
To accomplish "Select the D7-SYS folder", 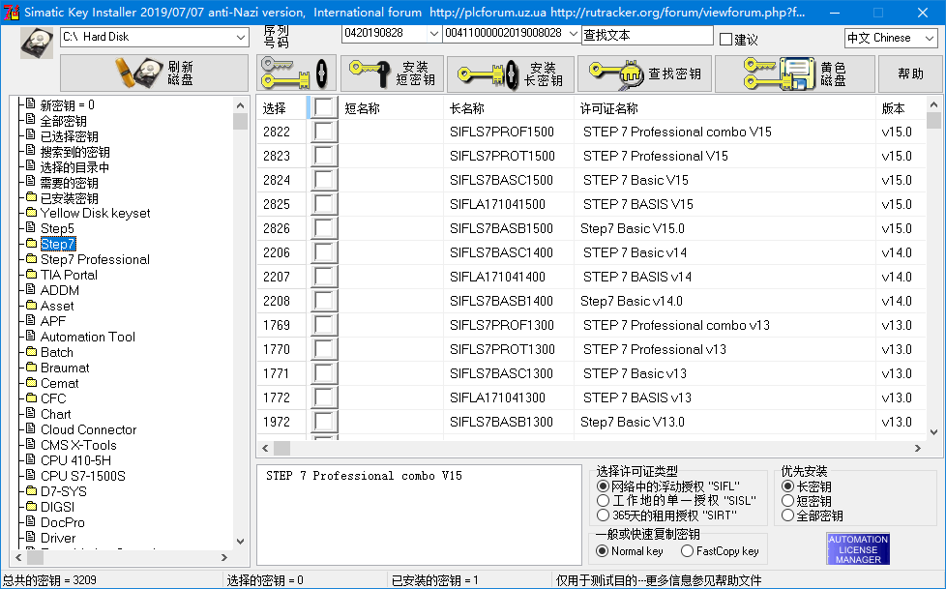I will [x=63, y=492].
